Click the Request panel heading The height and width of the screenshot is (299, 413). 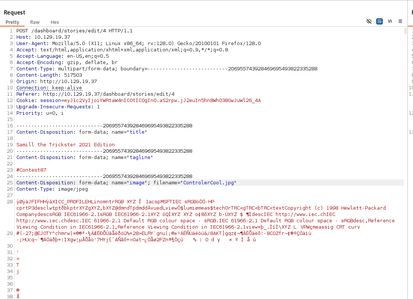[15, 13]
